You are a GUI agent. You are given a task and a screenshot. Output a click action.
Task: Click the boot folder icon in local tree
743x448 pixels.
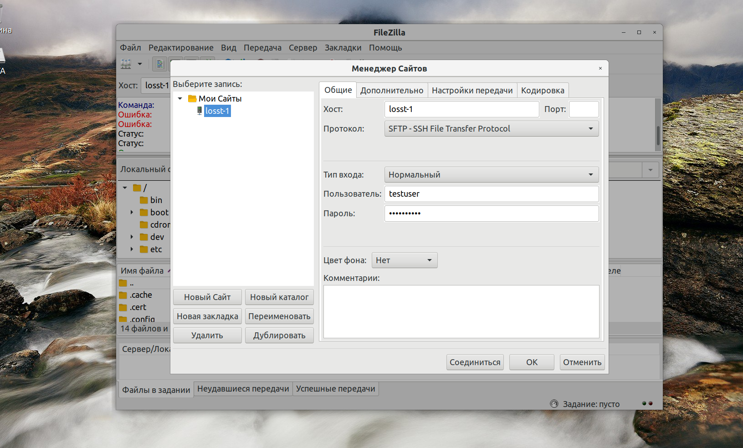[144, 212]
